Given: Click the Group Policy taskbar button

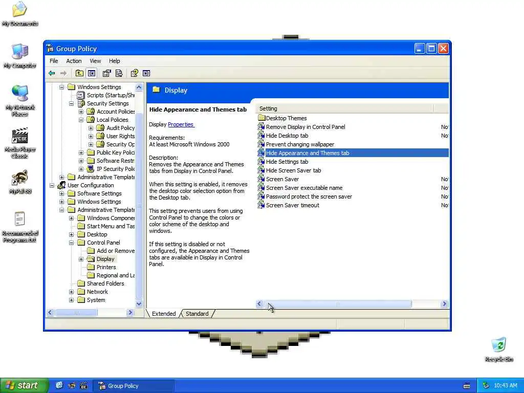Looking at the screenshot, I should [x=134, y=386].
